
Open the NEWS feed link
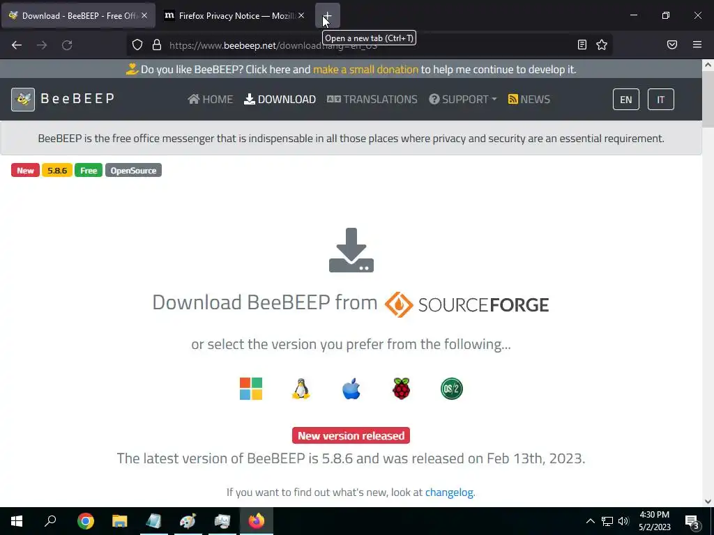point(529,99)
